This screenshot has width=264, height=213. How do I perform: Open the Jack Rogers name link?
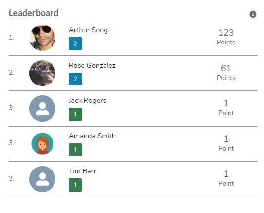click(x=87, y=101)
